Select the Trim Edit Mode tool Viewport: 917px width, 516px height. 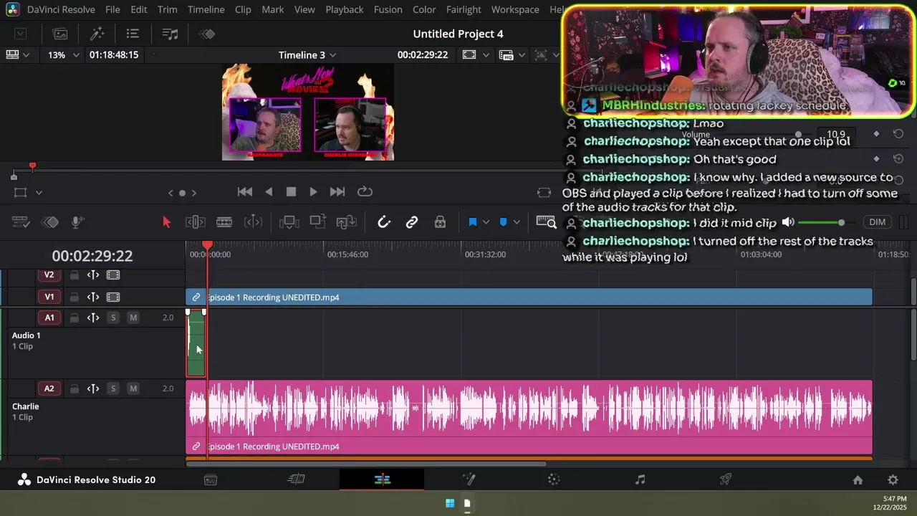coord(195,222)
